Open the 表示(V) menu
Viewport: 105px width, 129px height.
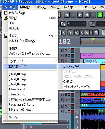[x=55, y=7]
